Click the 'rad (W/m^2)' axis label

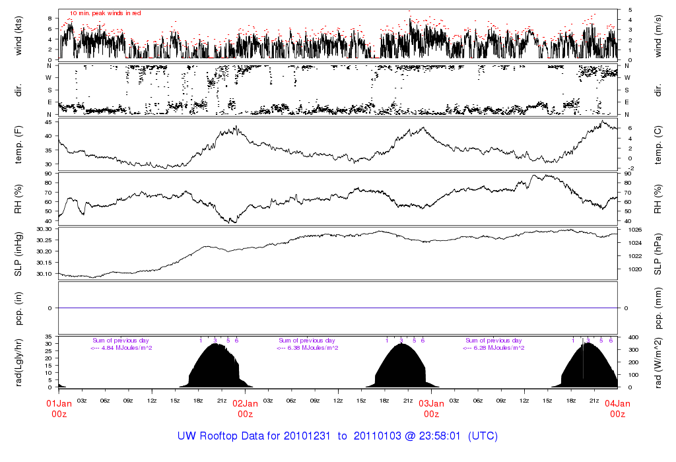click(x=658, y=362)
